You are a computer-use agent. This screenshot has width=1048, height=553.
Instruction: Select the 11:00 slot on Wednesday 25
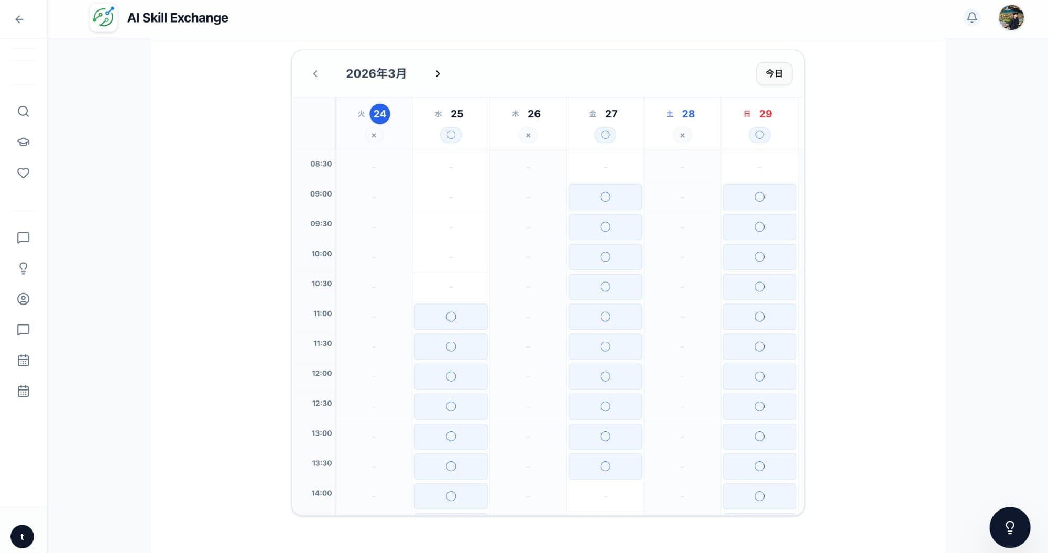[451, 317]
